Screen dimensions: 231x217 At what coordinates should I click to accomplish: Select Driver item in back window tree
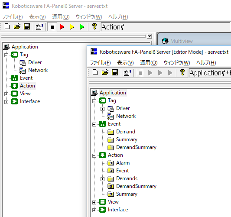[35, 62]
